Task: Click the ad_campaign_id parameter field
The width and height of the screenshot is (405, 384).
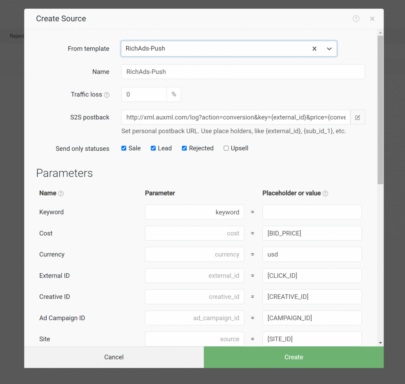Action: (194, 318)
